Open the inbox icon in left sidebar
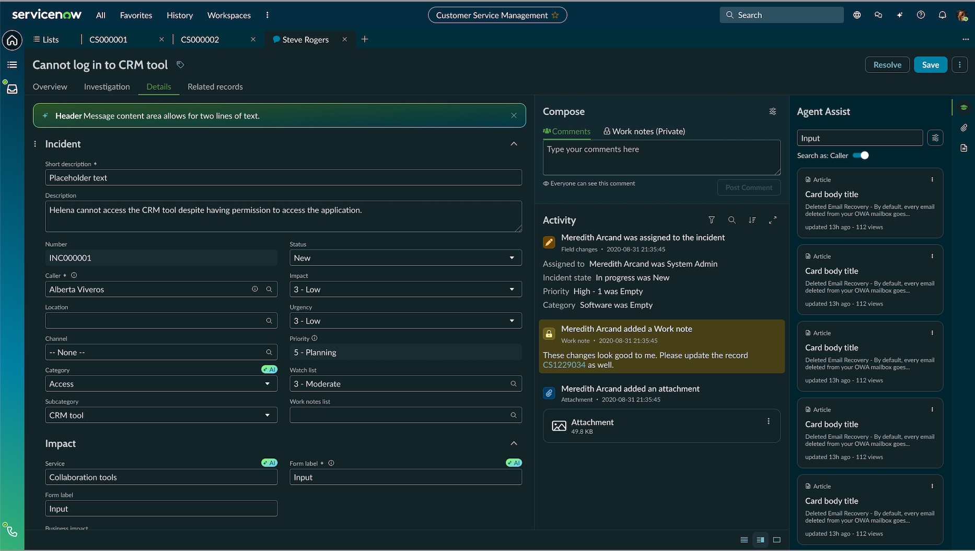This screenshot has height=551, width=975. [12, 89]
